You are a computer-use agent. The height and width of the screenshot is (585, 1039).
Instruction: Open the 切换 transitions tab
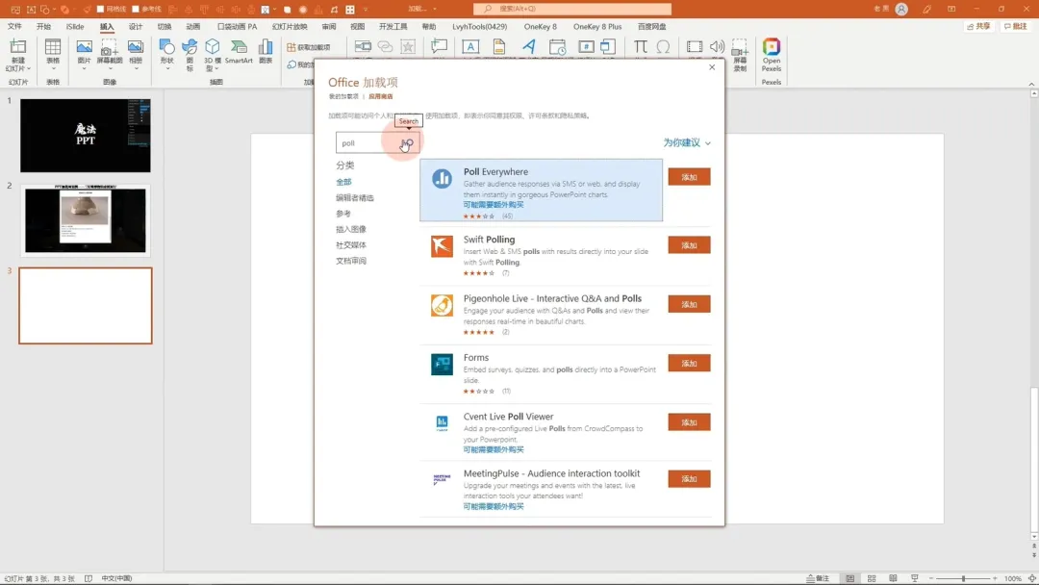pos(165,27)
